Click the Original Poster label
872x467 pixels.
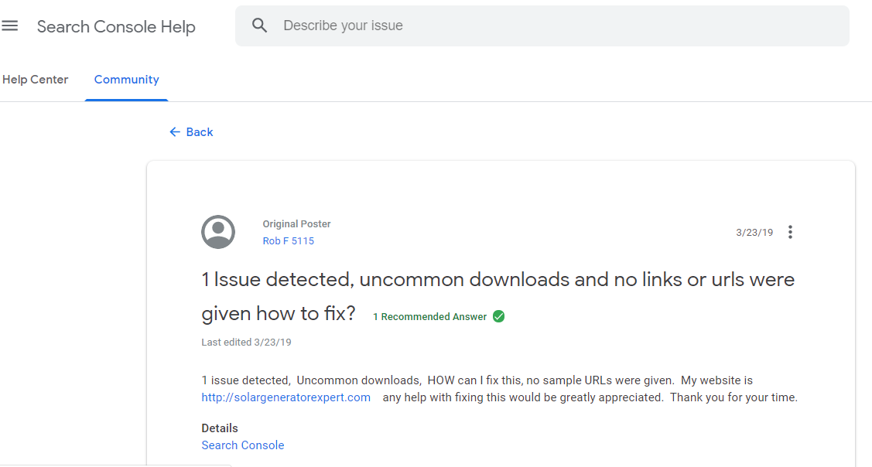pos(296,224)
